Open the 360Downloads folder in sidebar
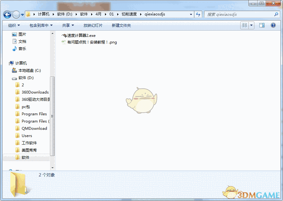The height and width of the screenshot is (201, 283). tap(35, 92)
